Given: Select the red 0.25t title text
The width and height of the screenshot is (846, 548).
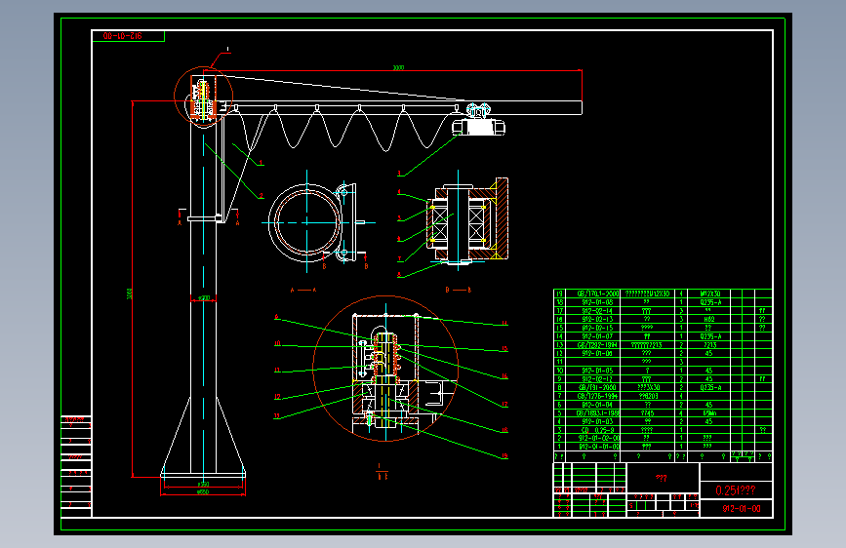Looking at the screenshot, I should 736,490.
